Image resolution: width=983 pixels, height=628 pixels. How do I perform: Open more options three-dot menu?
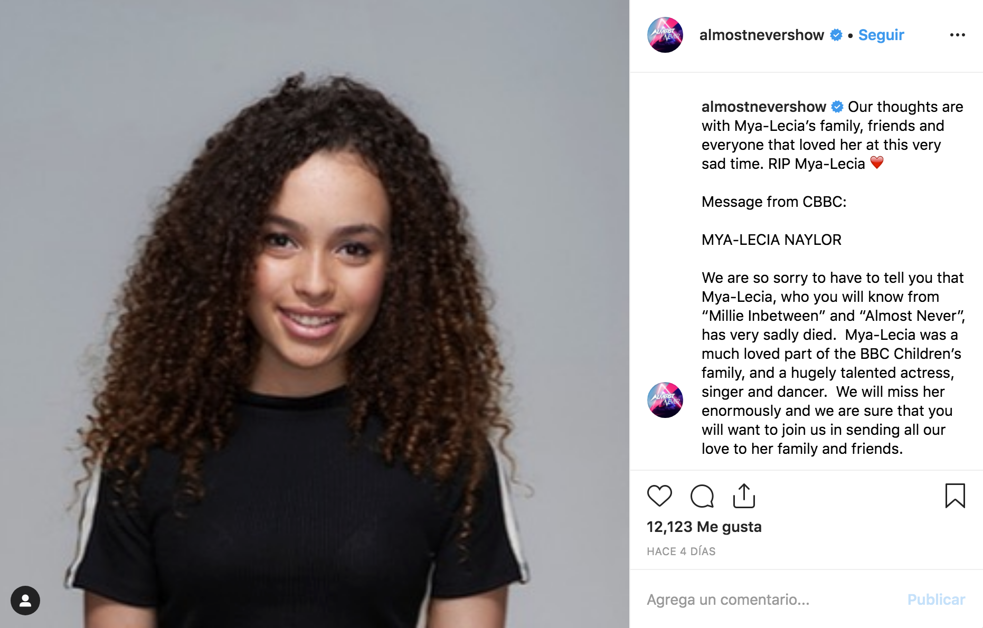[x=957, y=35]
